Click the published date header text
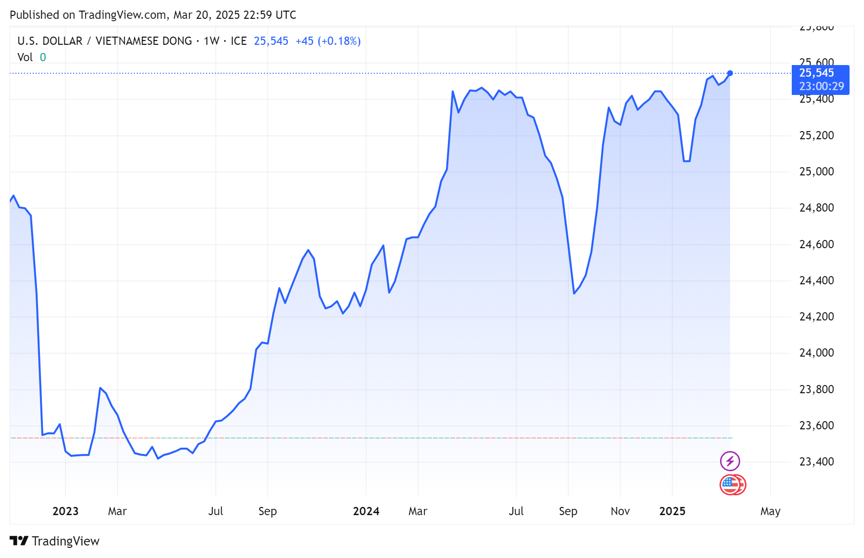 click(153, 15)
